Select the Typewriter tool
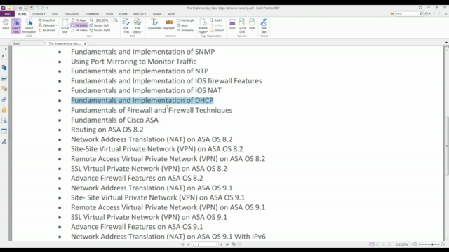Image resolution: width=449 pixels, height=252 pixels. [x=154, y=24]
